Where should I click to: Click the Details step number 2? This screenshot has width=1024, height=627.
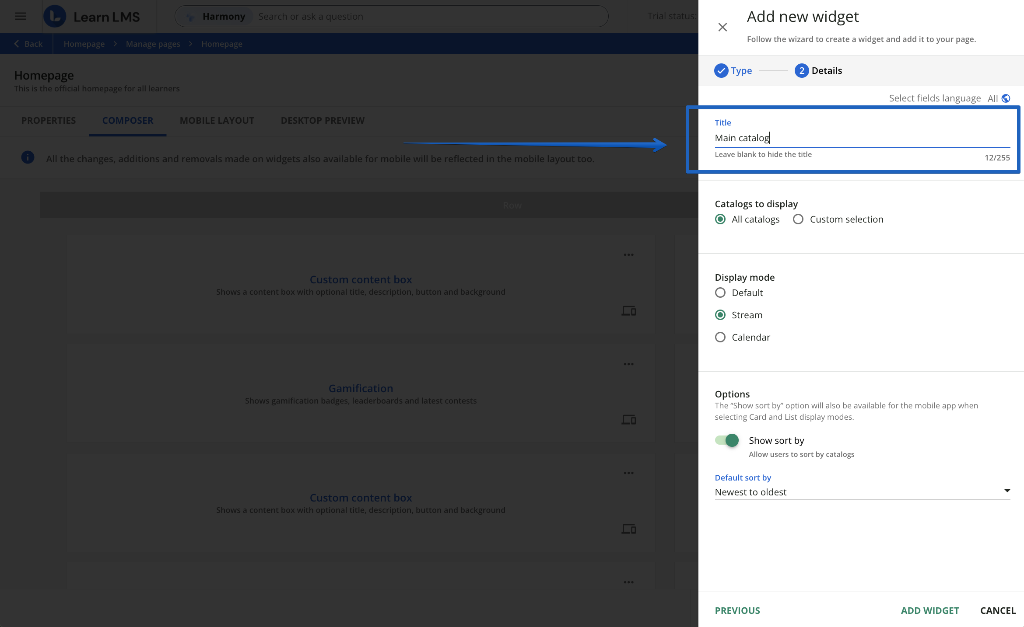801,70
